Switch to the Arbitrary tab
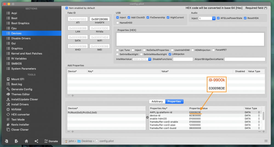The image size is (274, 147). [x=157, y=102]
